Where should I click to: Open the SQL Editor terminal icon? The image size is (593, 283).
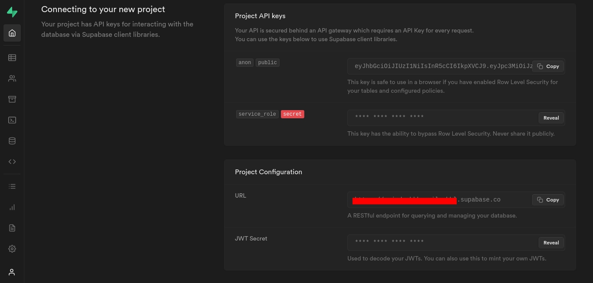(12, 120)
